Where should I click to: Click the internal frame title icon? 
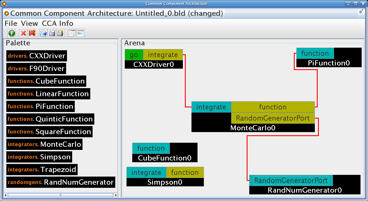point(7,13)
